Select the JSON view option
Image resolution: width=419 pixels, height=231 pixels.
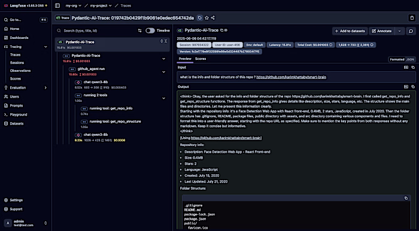coord(410,59)
